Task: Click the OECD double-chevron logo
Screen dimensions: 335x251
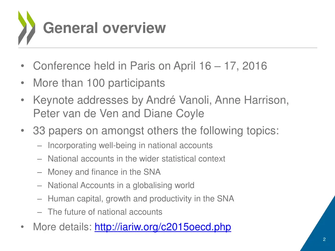Action: click(27, 28)
